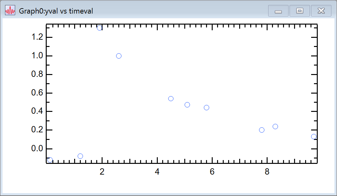Click the Igor graph icon in title bar
Image resolution: width=337 pixels, height=196 pixels.
point(10,11)
